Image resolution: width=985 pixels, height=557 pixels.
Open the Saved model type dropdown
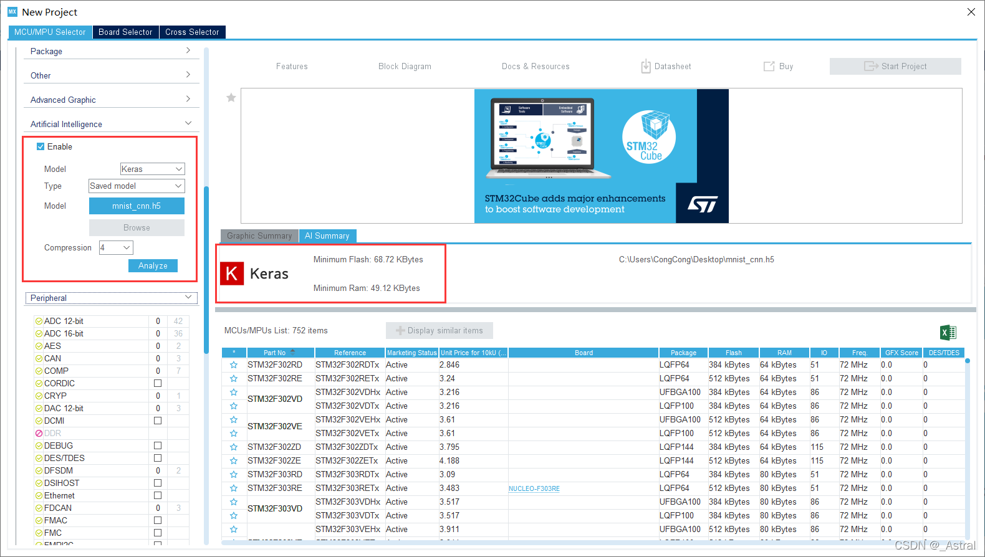137,186
